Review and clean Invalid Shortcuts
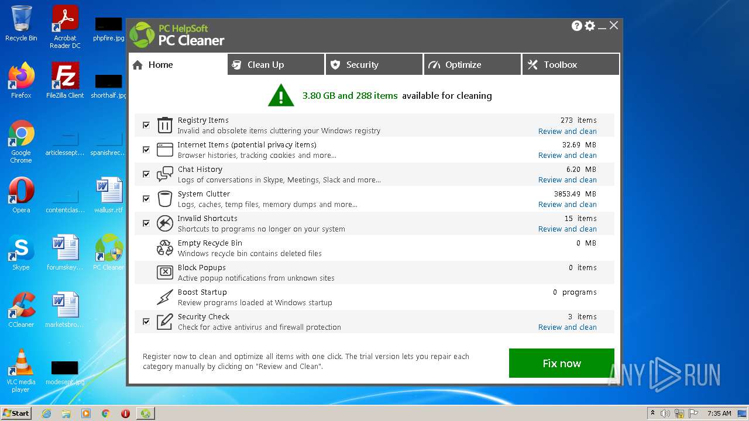The image size is (749, 421). coord(568,229)
